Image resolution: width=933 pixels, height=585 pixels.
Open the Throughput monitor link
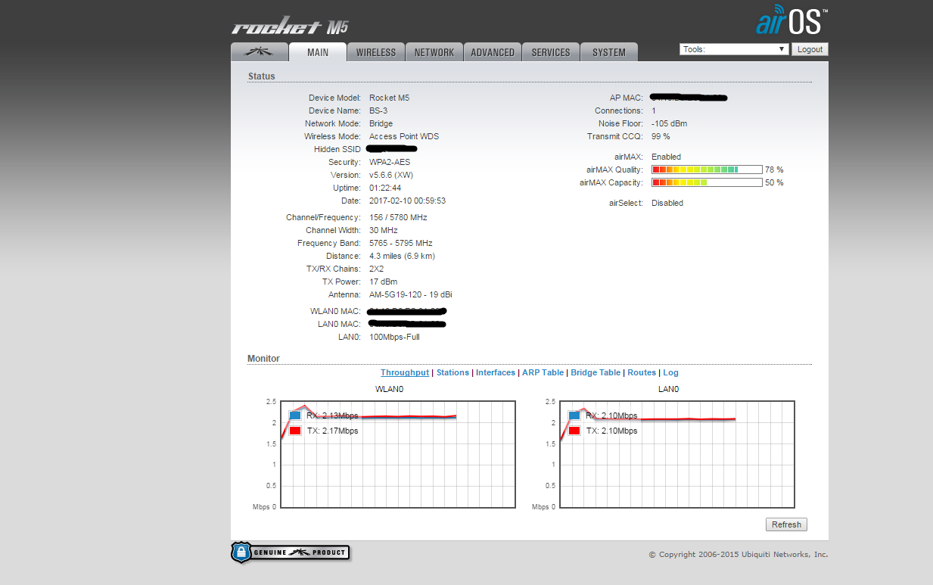point(405,372)
